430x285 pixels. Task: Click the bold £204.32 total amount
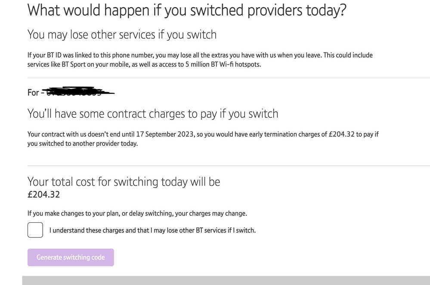coord(43,195)
